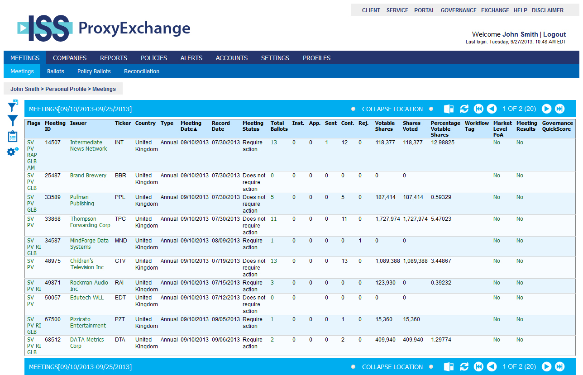583x375 pixels.
Task: Switch to the Policy Ballots tab
Action: (94, 71)
